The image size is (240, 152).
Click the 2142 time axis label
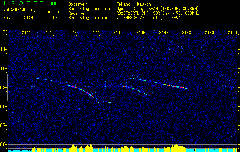[x=49, y=33]
